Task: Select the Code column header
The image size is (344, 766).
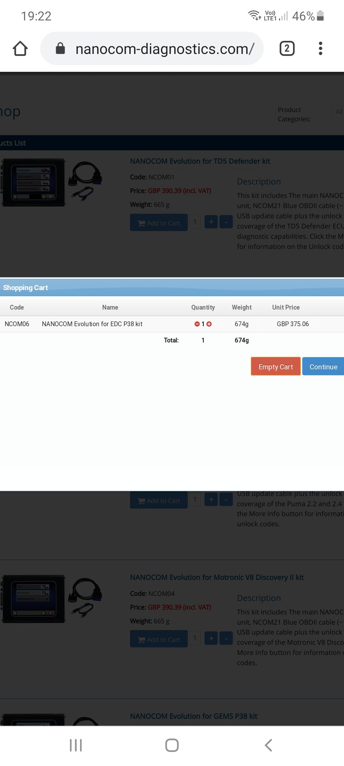Action: tap(17, 307)
